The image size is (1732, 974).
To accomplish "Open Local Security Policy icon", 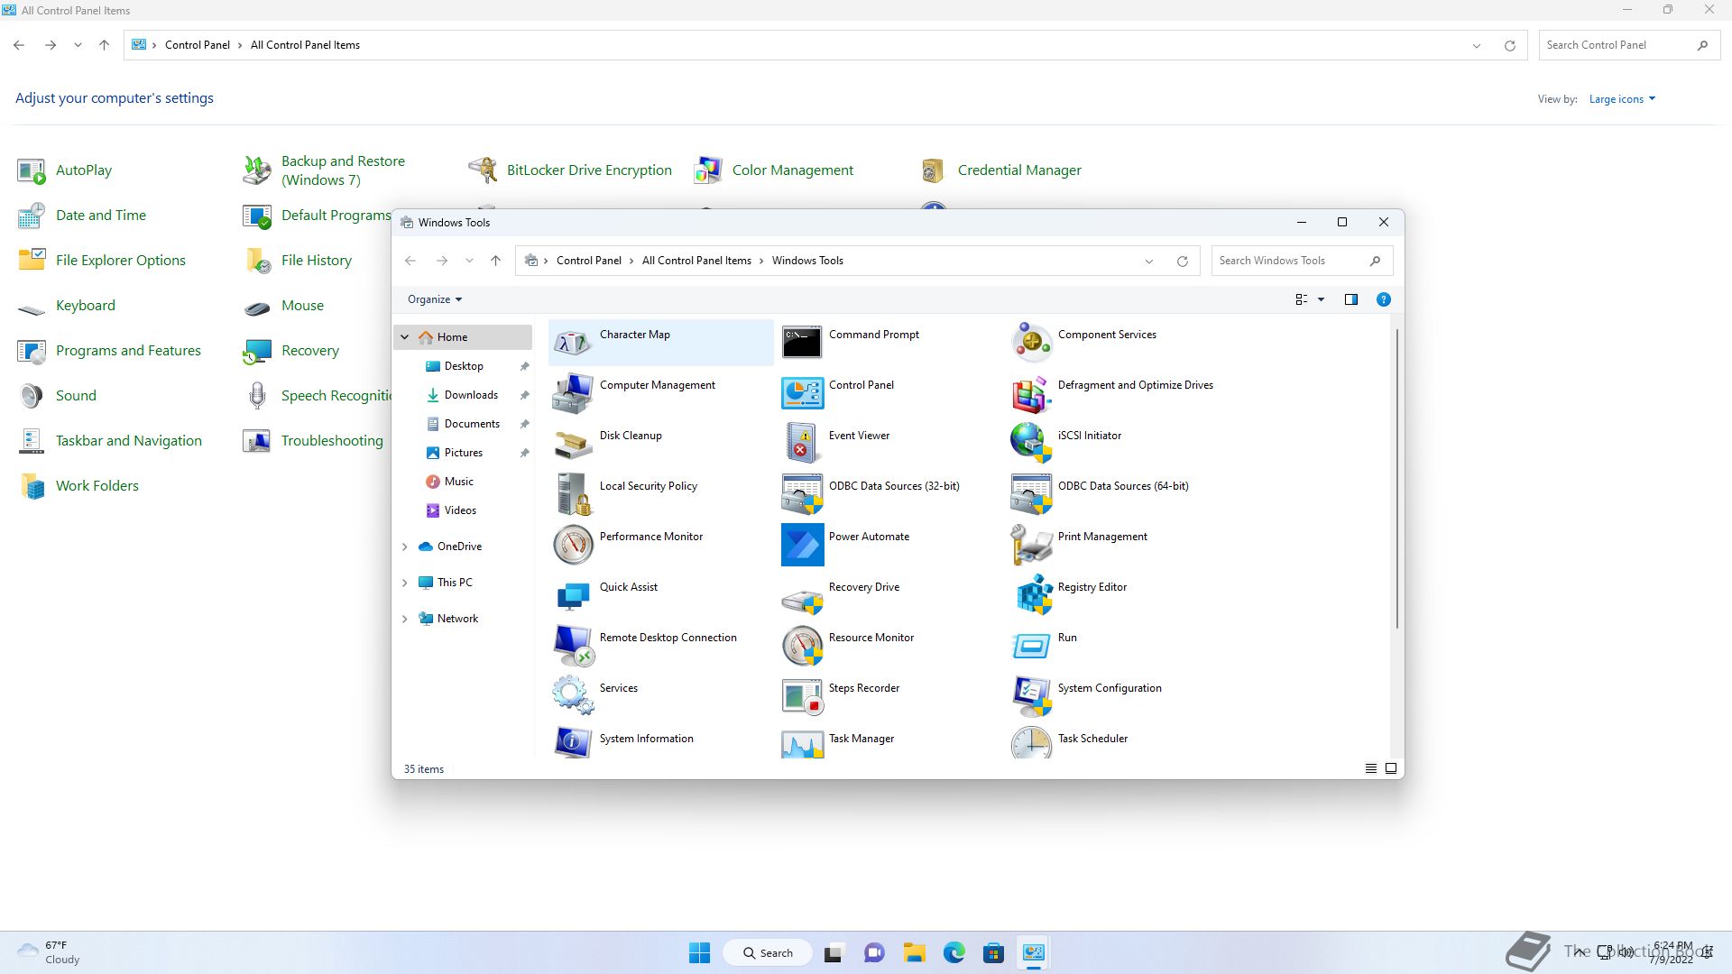I will [x=573, y=494].
